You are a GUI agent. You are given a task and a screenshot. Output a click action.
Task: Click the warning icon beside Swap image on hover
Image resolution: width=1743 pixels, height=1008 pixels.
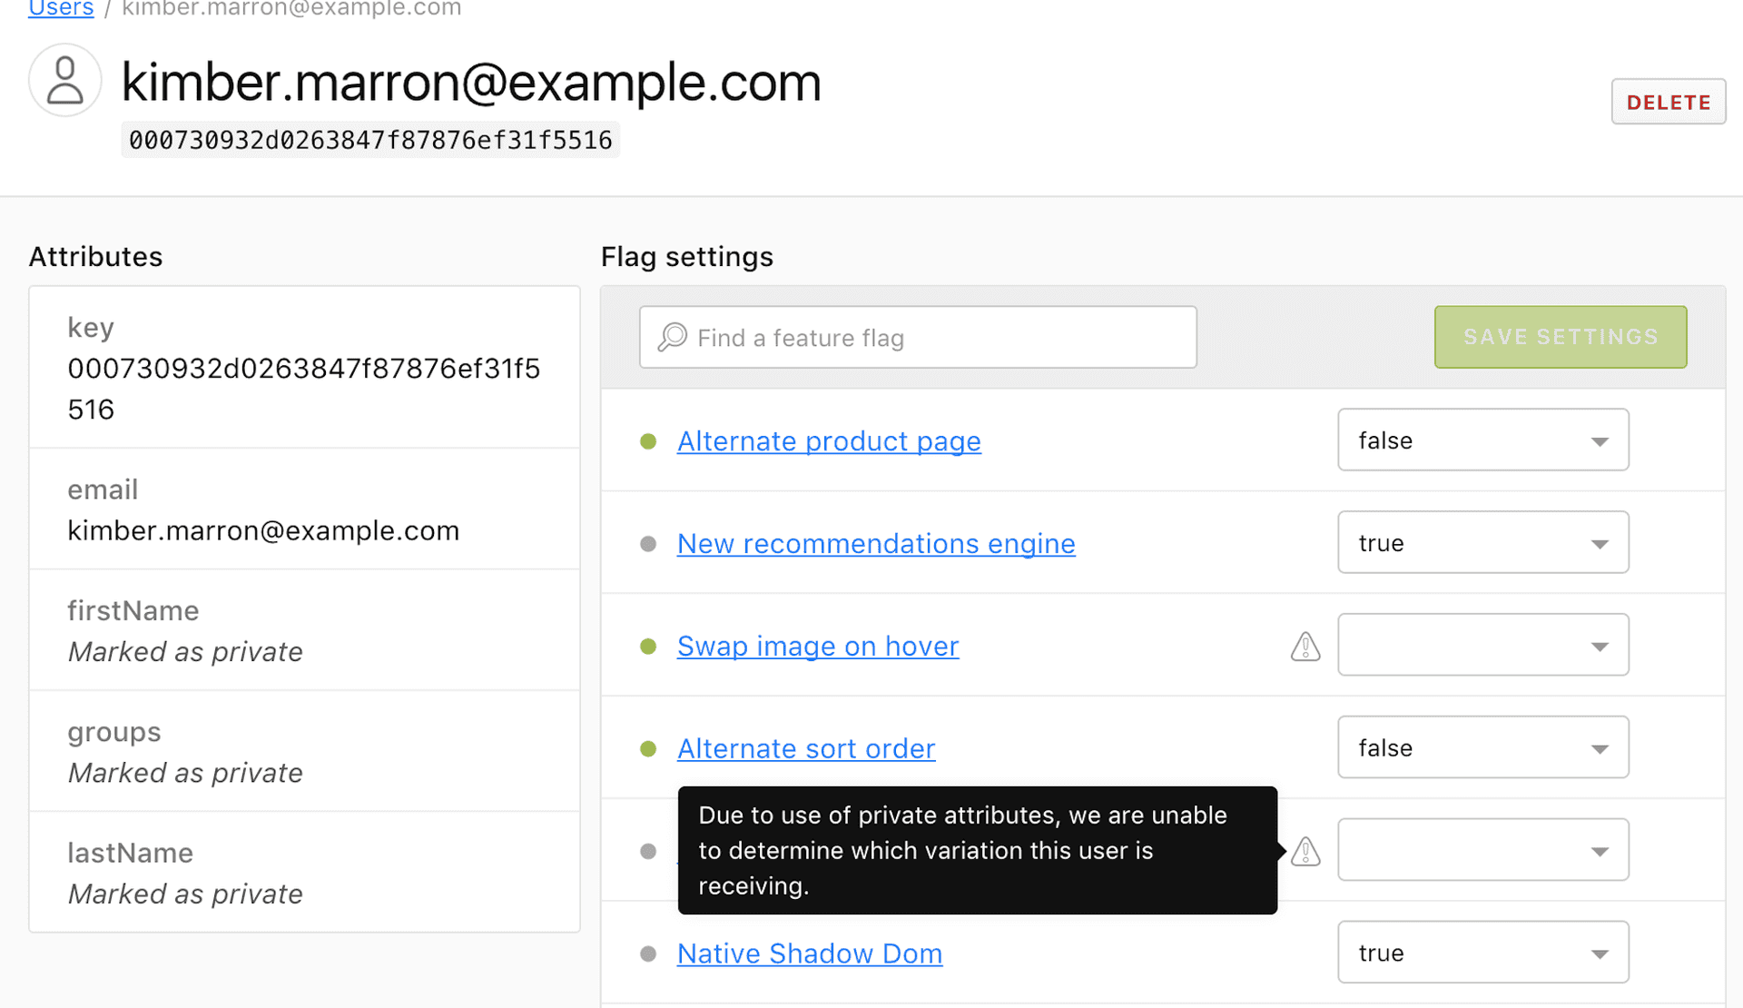(1305, 647)
